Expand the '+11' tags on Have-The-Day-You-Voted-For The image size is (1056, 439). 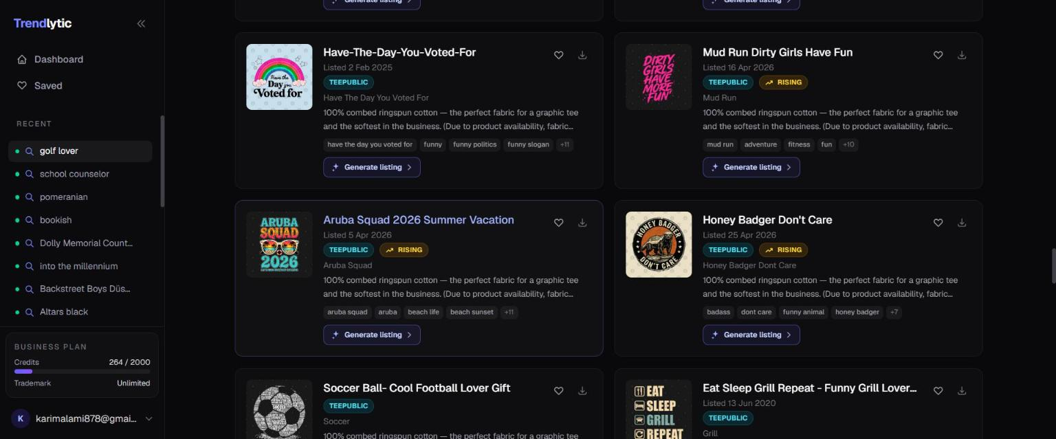pyautogui.click(x=564, y=144)
